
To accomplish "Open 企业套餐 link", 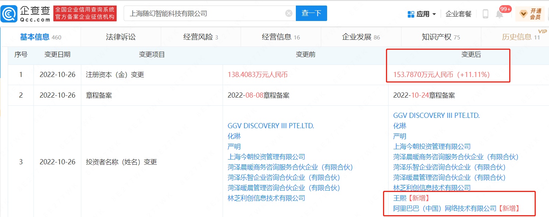I will tap(458, 14).
